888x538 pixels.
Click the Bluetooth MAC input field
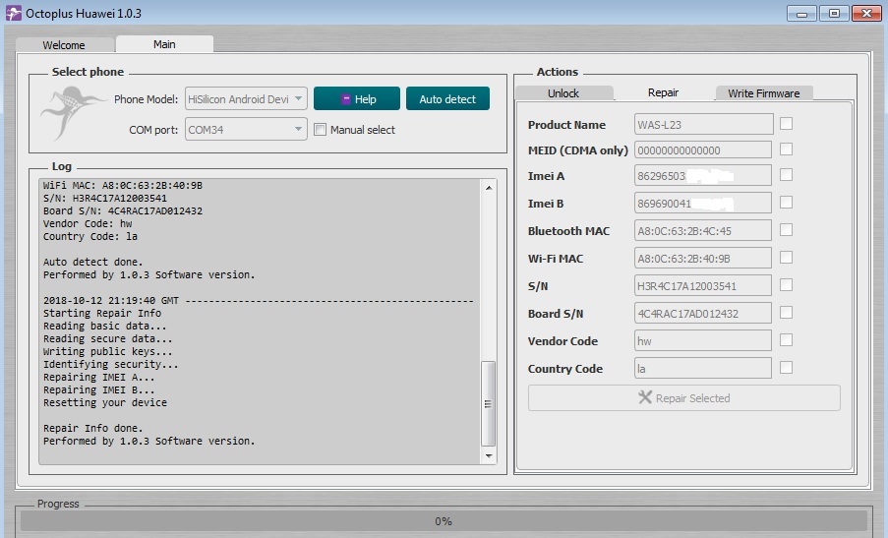coord(703,230)
